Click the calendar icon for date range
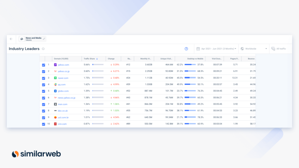This screenshot has height=168, width=299. point(198,49)
